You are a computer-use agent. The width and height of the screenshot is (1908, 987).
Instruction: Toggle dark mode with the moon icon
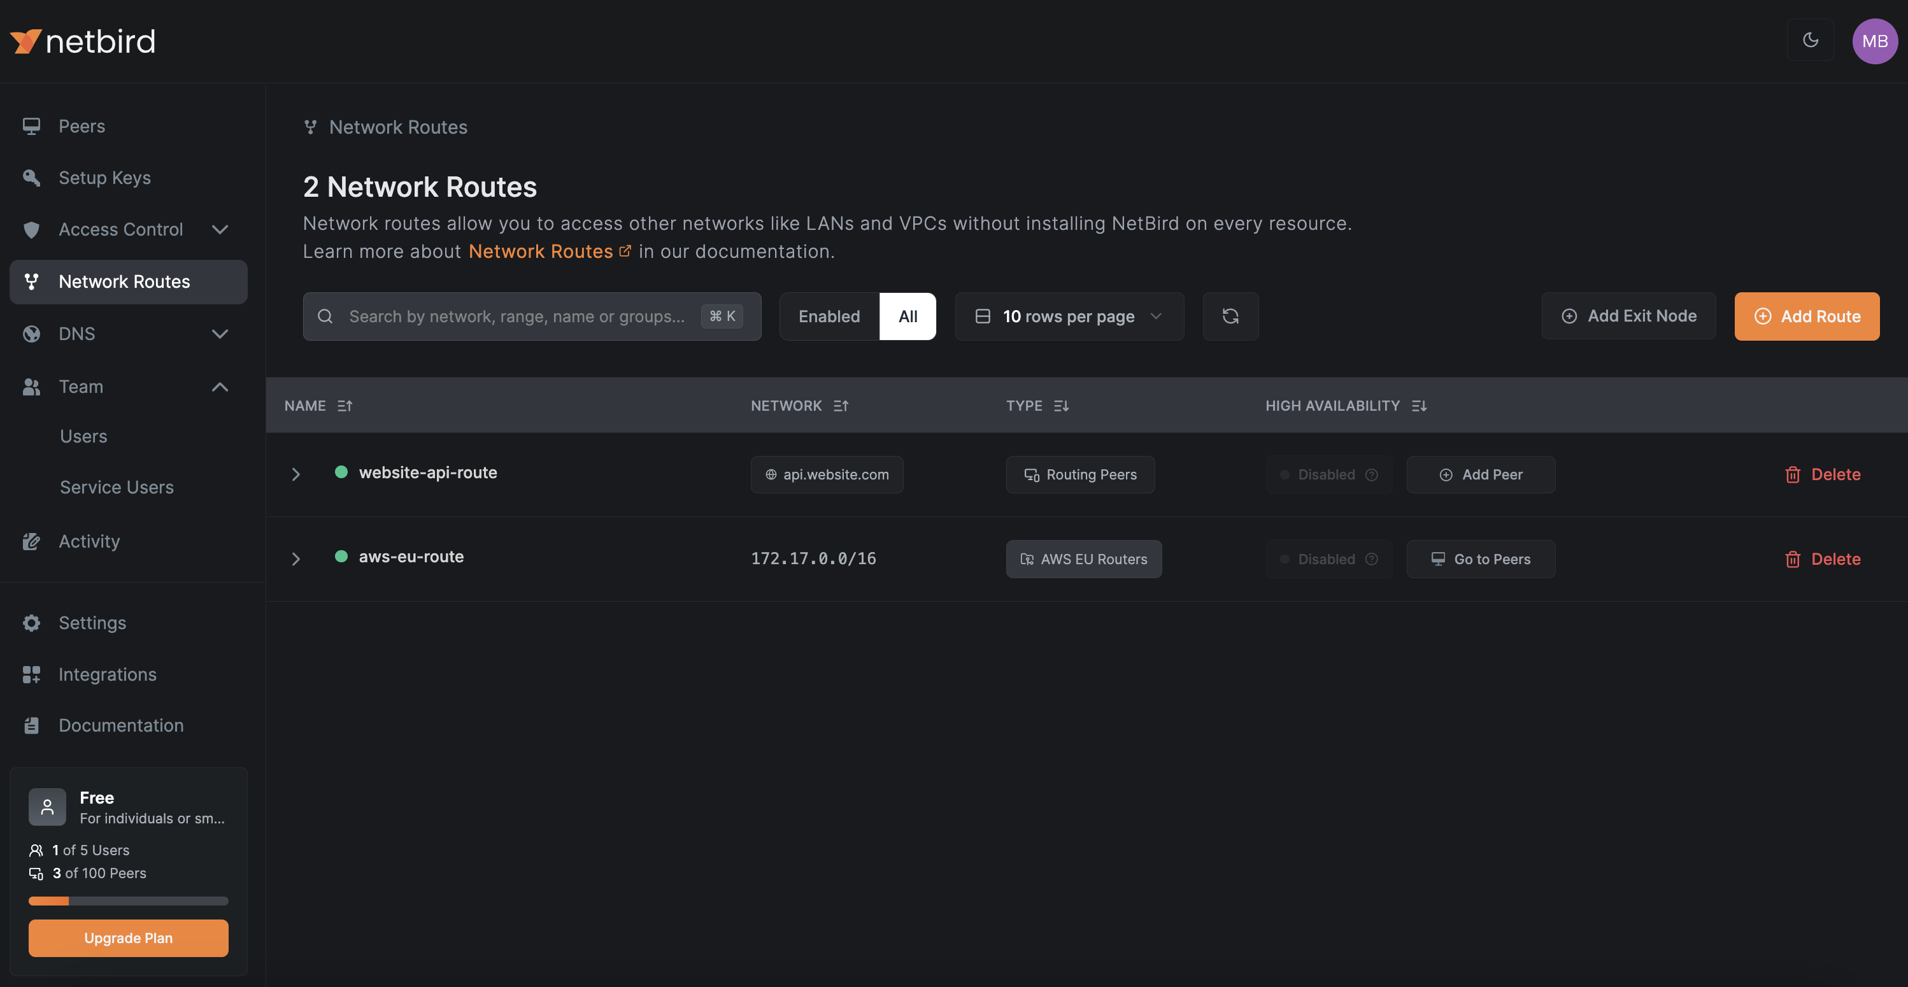click(1810, 41)
